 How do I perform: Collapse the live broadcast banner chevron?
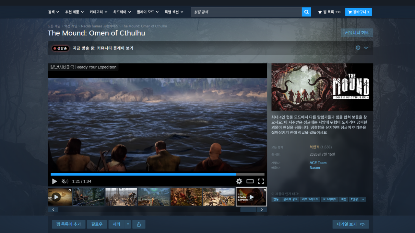click(366, 48)
